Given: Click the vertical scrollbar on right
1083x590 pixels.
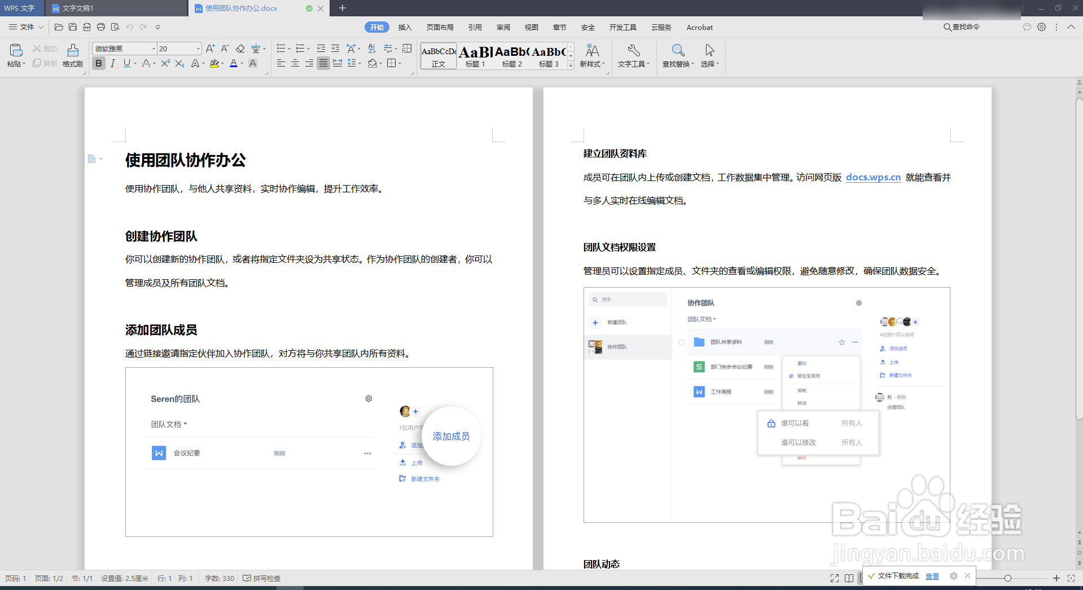Looking at the screenshot, I should coord(1079,259).
